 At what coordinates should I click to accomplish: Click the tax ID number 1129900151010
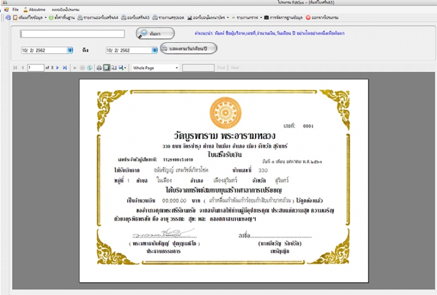point(178,159)
